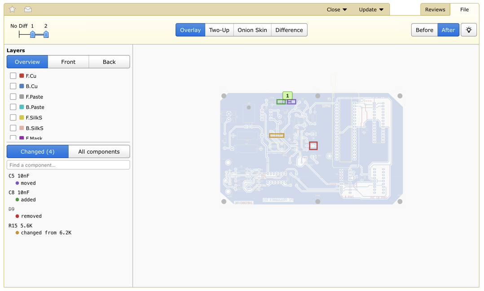Enable the F.Cu layer checkbox
Screen dimensions: 484x291
(x=13, y=75)
